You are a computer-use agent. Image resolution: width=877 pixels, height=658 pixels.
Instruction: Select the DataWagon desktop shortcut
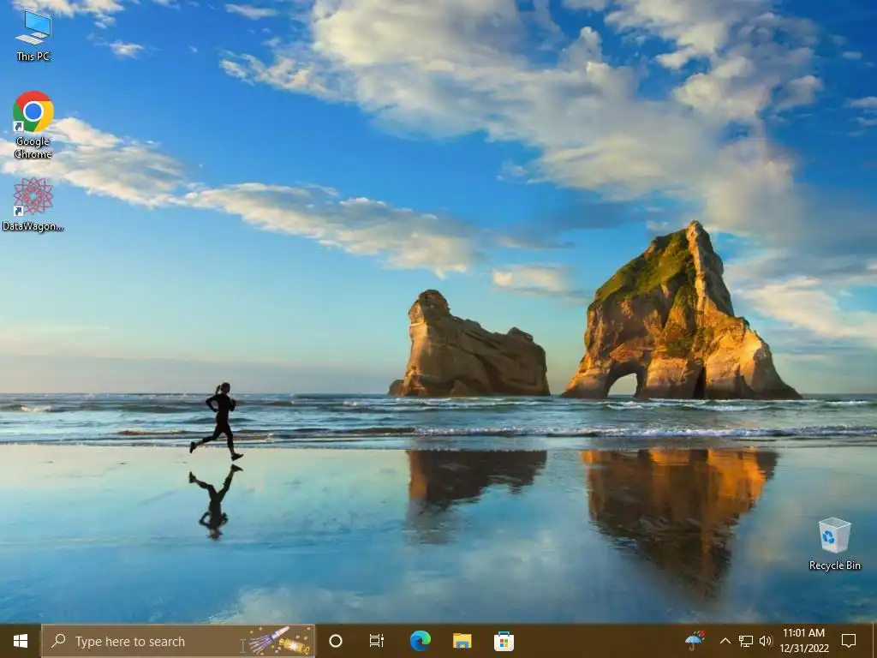[33, 204]
